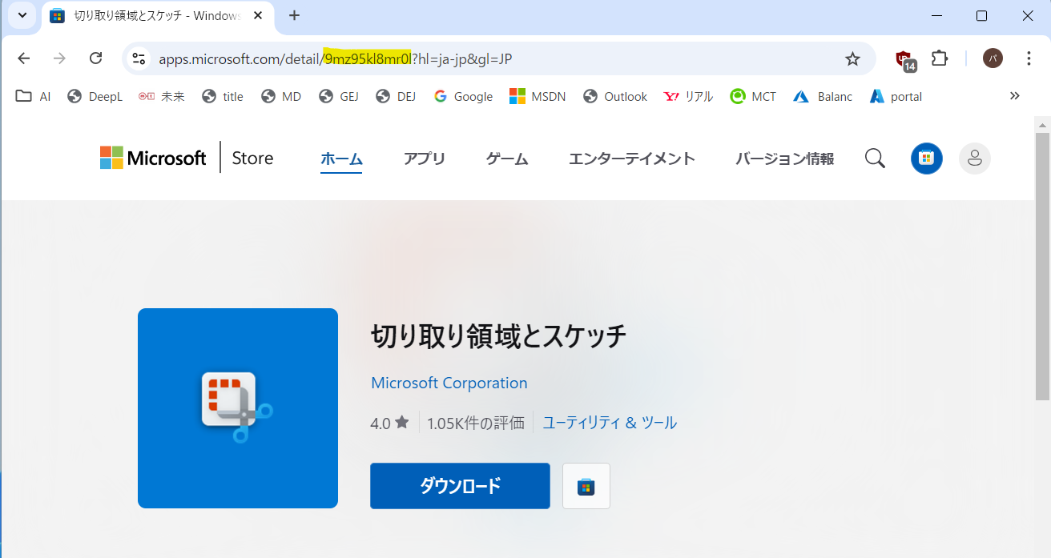Select the アプリ navigation item
The width and height of the screenshot is (1051, 558).
point(425,158)
